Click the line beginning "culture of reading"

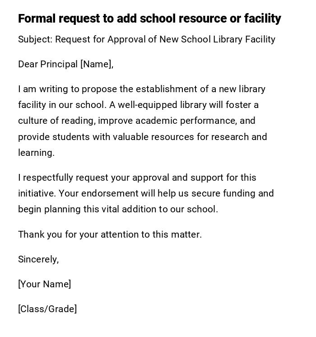click(x=136, y=121)
